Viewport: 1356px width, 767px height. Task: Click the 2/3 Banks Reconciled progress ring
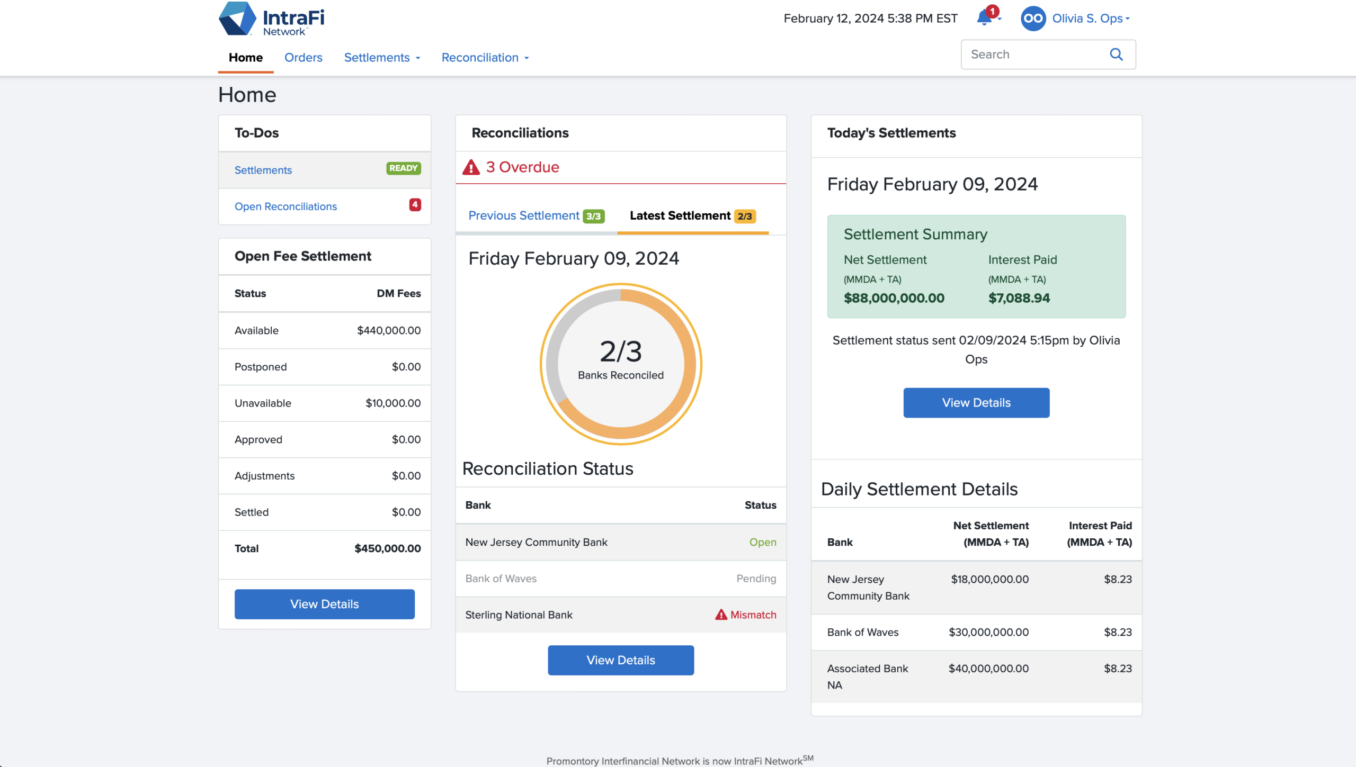(x=621, y=364)
